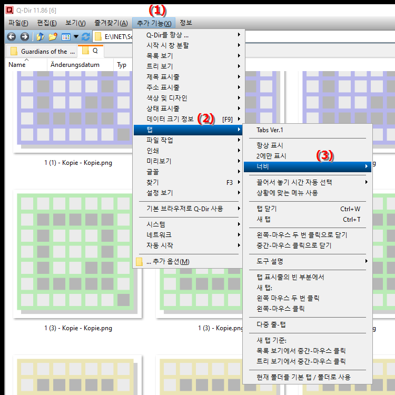Open 끌어서 놓기 시간 자동 선택 submenu

click(308, 182)
